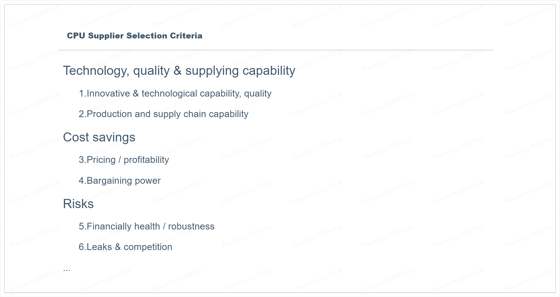Click the 'CPU Supplier Selection Criteria' title

(135, 36)
